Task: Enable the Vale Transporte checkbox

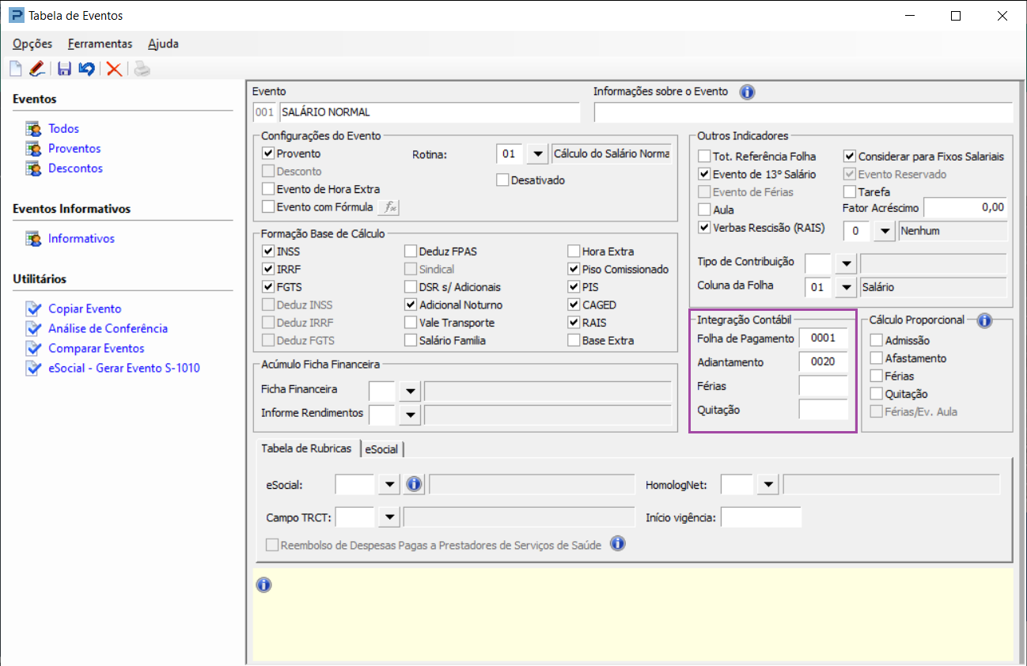Action: pos(411,323)
